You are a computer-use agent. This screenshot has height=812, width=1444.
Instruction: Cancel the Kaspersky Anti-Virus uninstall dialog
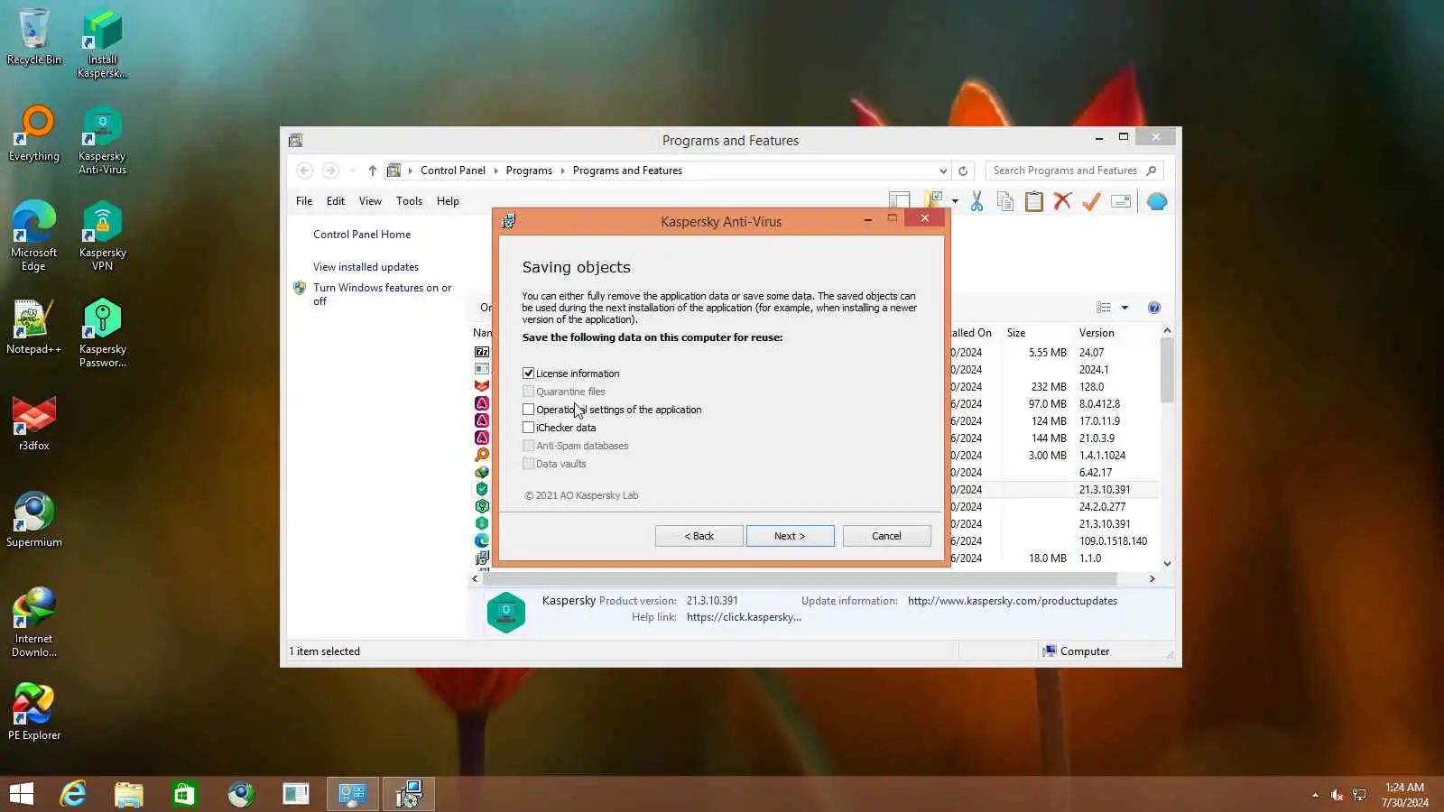tap(886, 536)
